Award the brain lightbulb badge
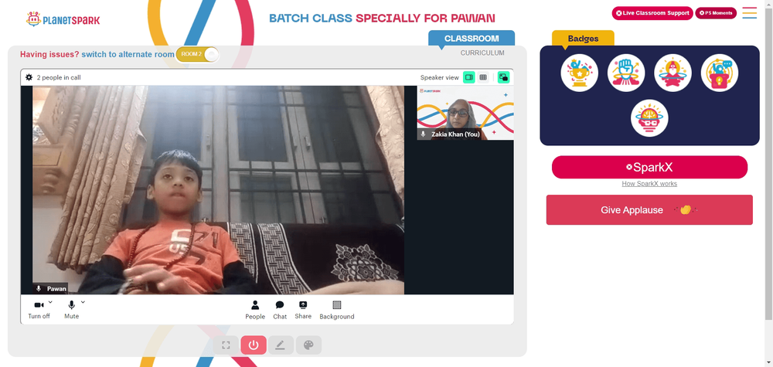The height and width of the screenshot is (367, 773). click(x=649, y=118)
